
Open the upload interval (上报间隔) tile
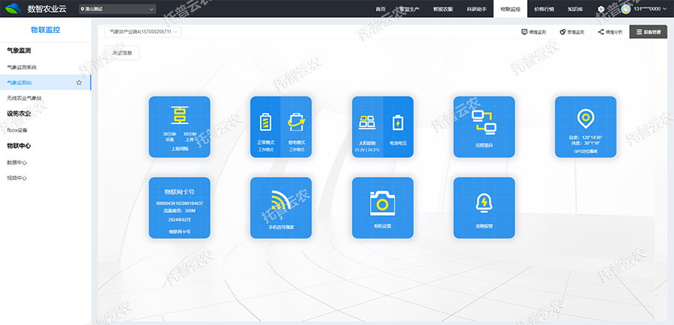[x=179, y=126]
